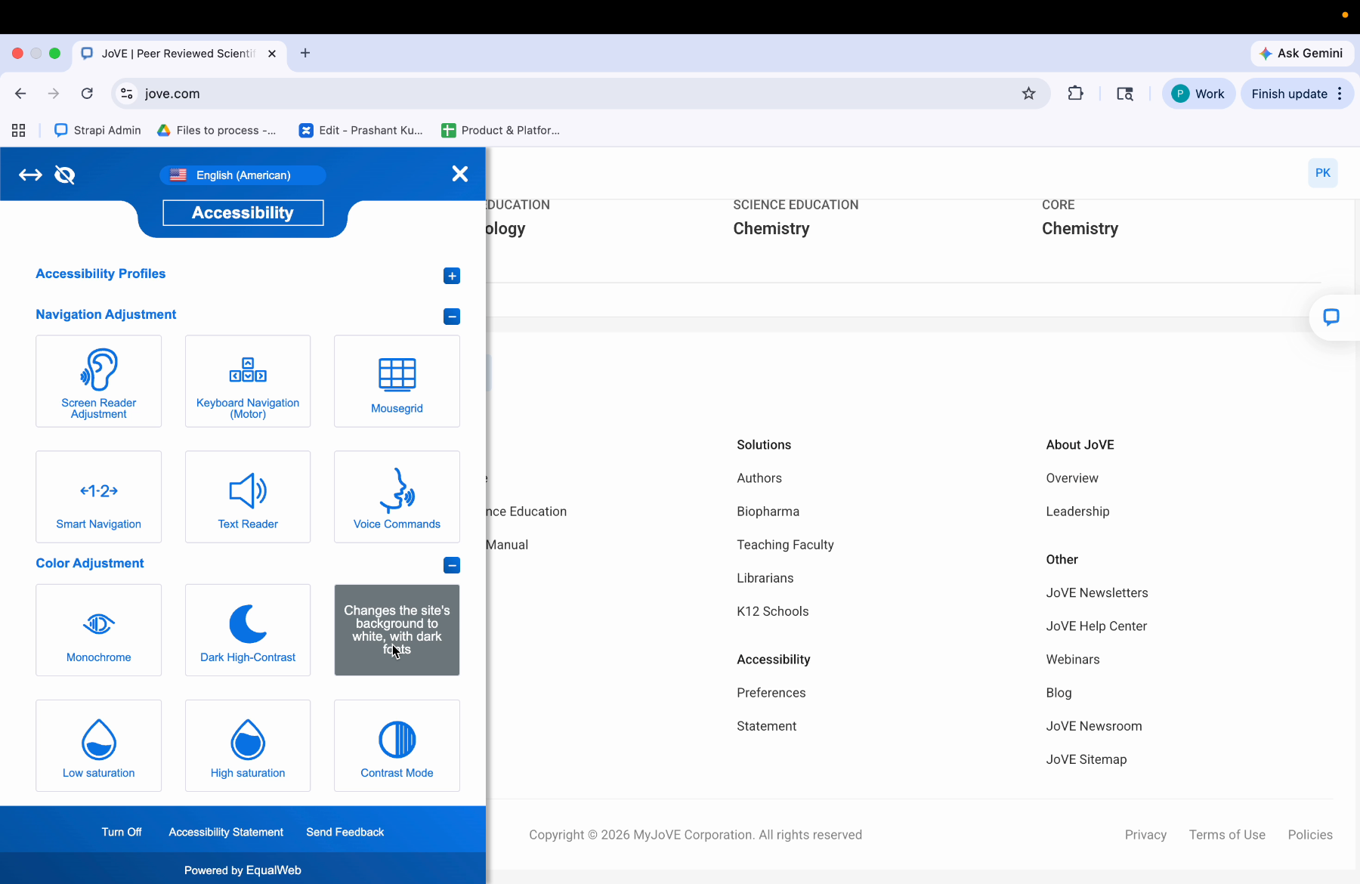Open accessibility Preferences link
This screenshot has height=884, width=1360.
(x=771, y=693)
